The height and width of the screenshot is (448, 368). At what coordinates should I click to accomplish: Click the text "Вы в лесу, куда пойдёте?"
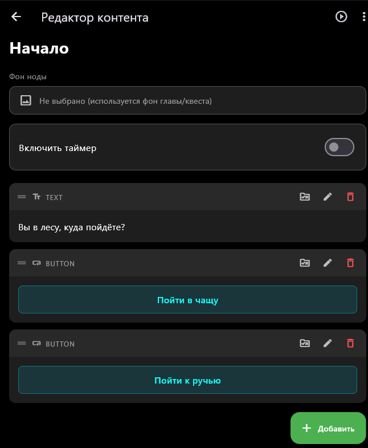pos(72,227)
